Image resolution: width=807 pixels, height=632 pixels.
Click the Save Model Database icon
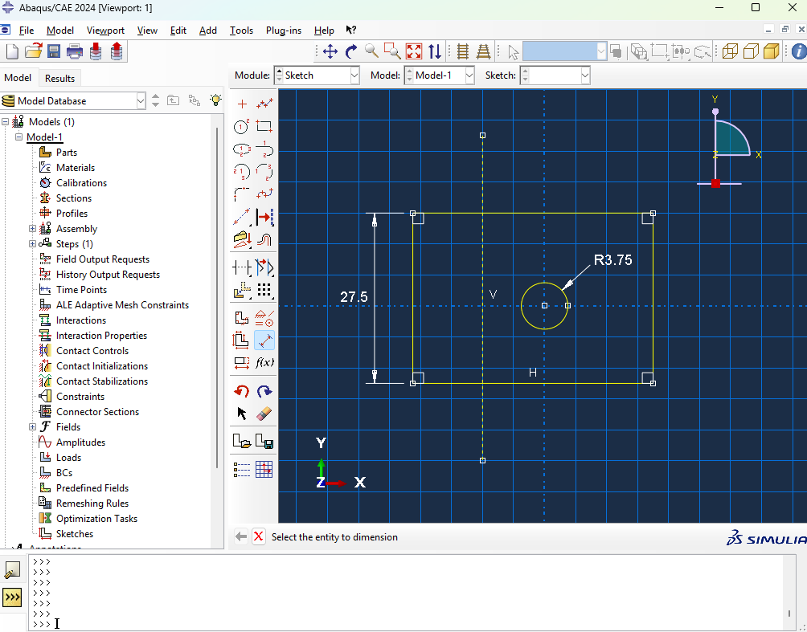[x=54, y=51]
